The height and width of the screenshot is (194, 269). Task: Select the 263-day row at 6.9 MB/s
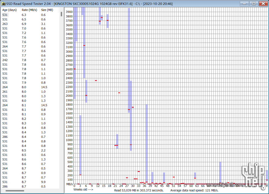pos(30,24)
